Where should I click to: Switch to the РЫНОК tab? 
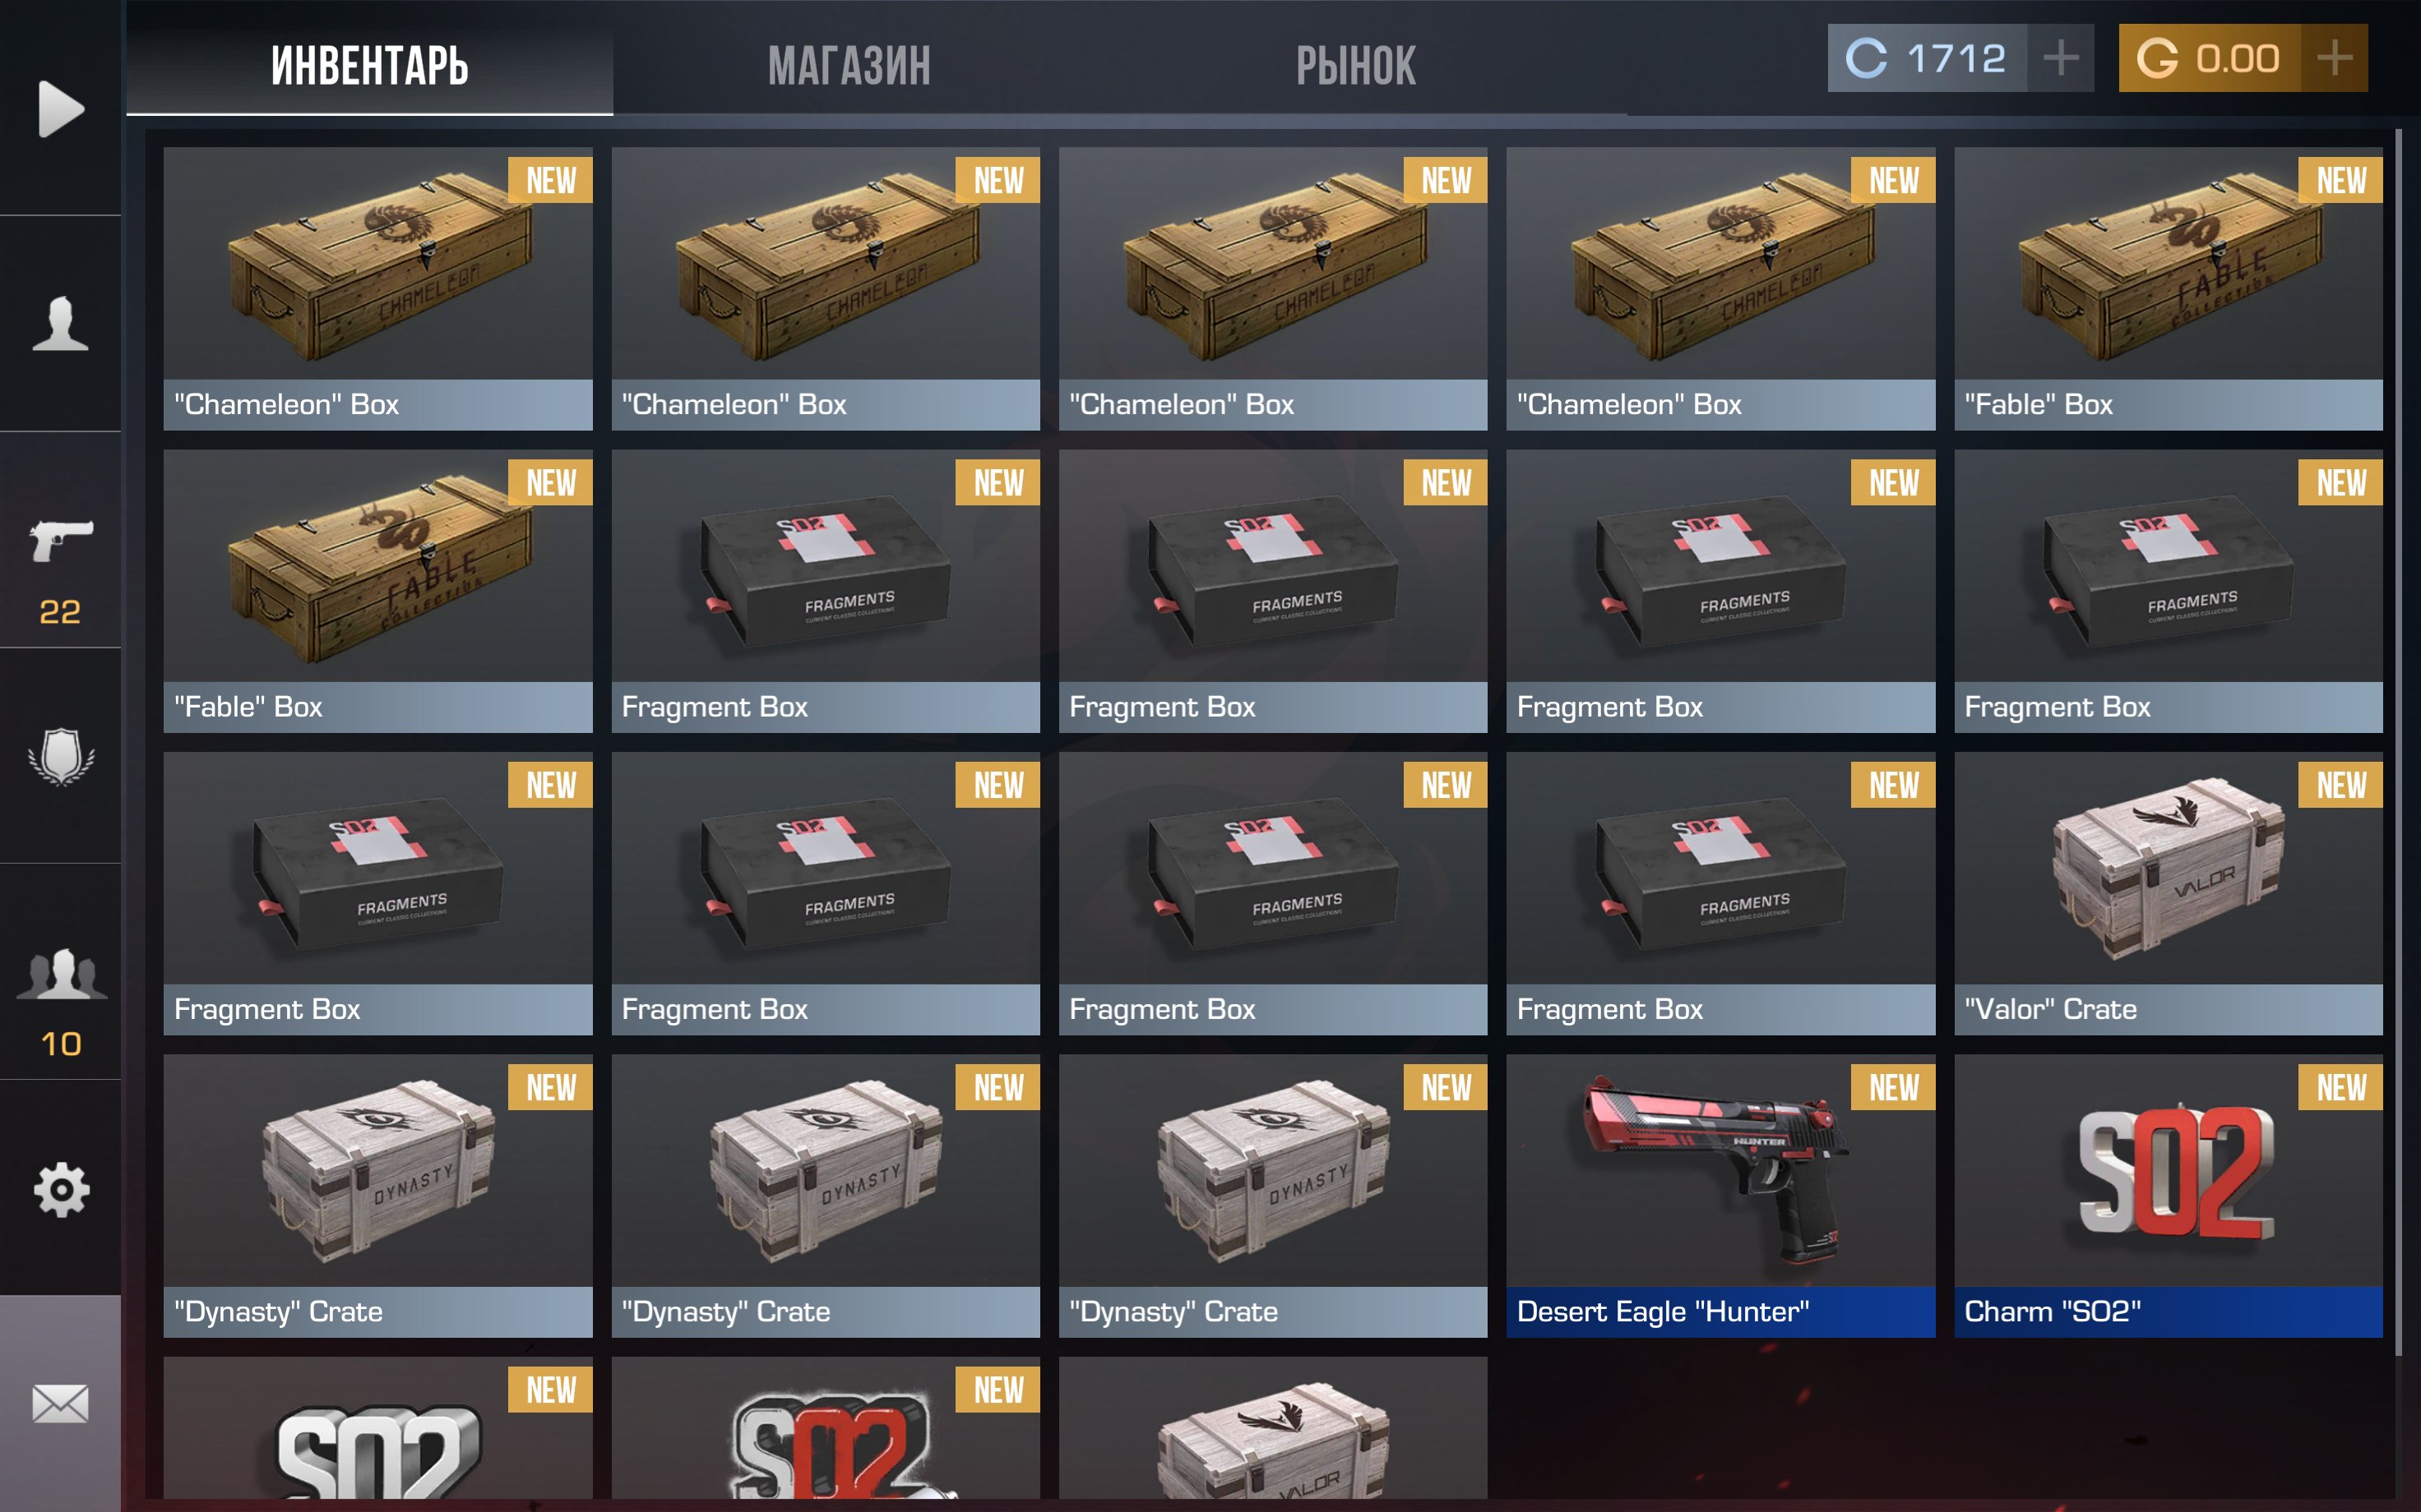pos(1355,66)
